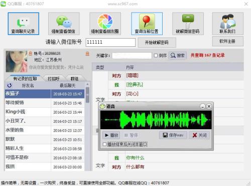Open the 破解微信密码 key icon

(188, 24)
